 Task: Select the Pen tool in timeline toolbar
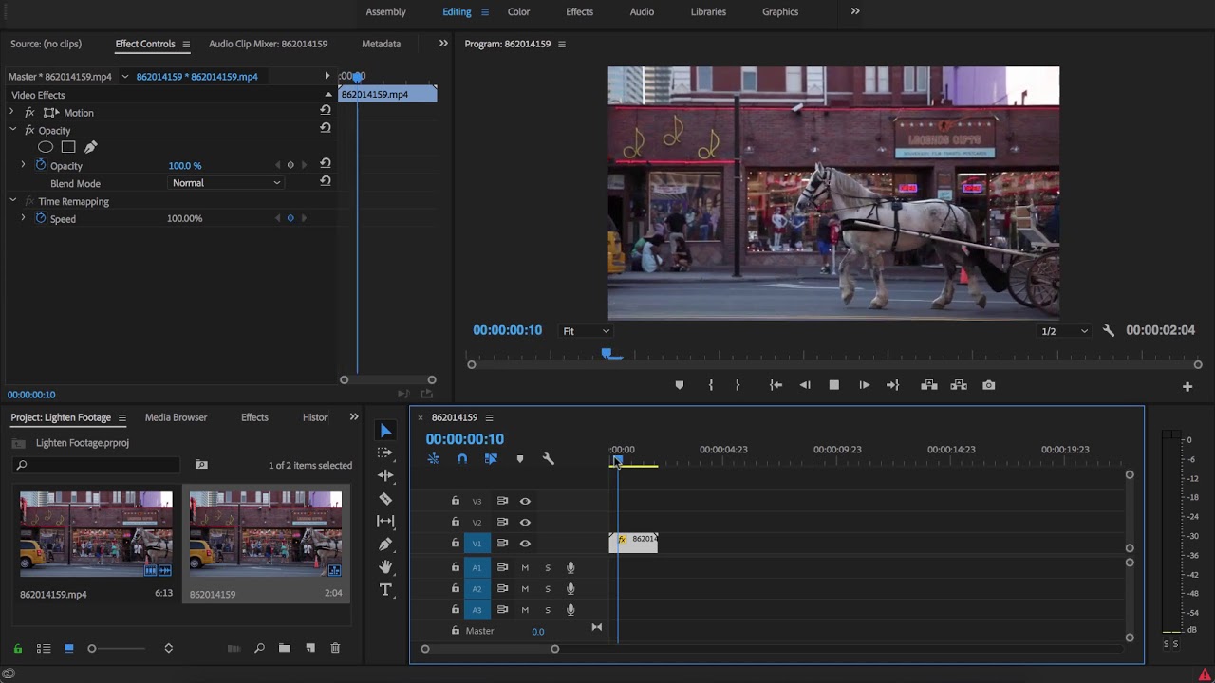(x=385, y=544)
